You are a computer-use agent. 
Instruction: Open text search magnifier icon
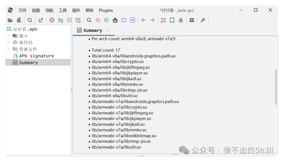click(x=89, y=20)
